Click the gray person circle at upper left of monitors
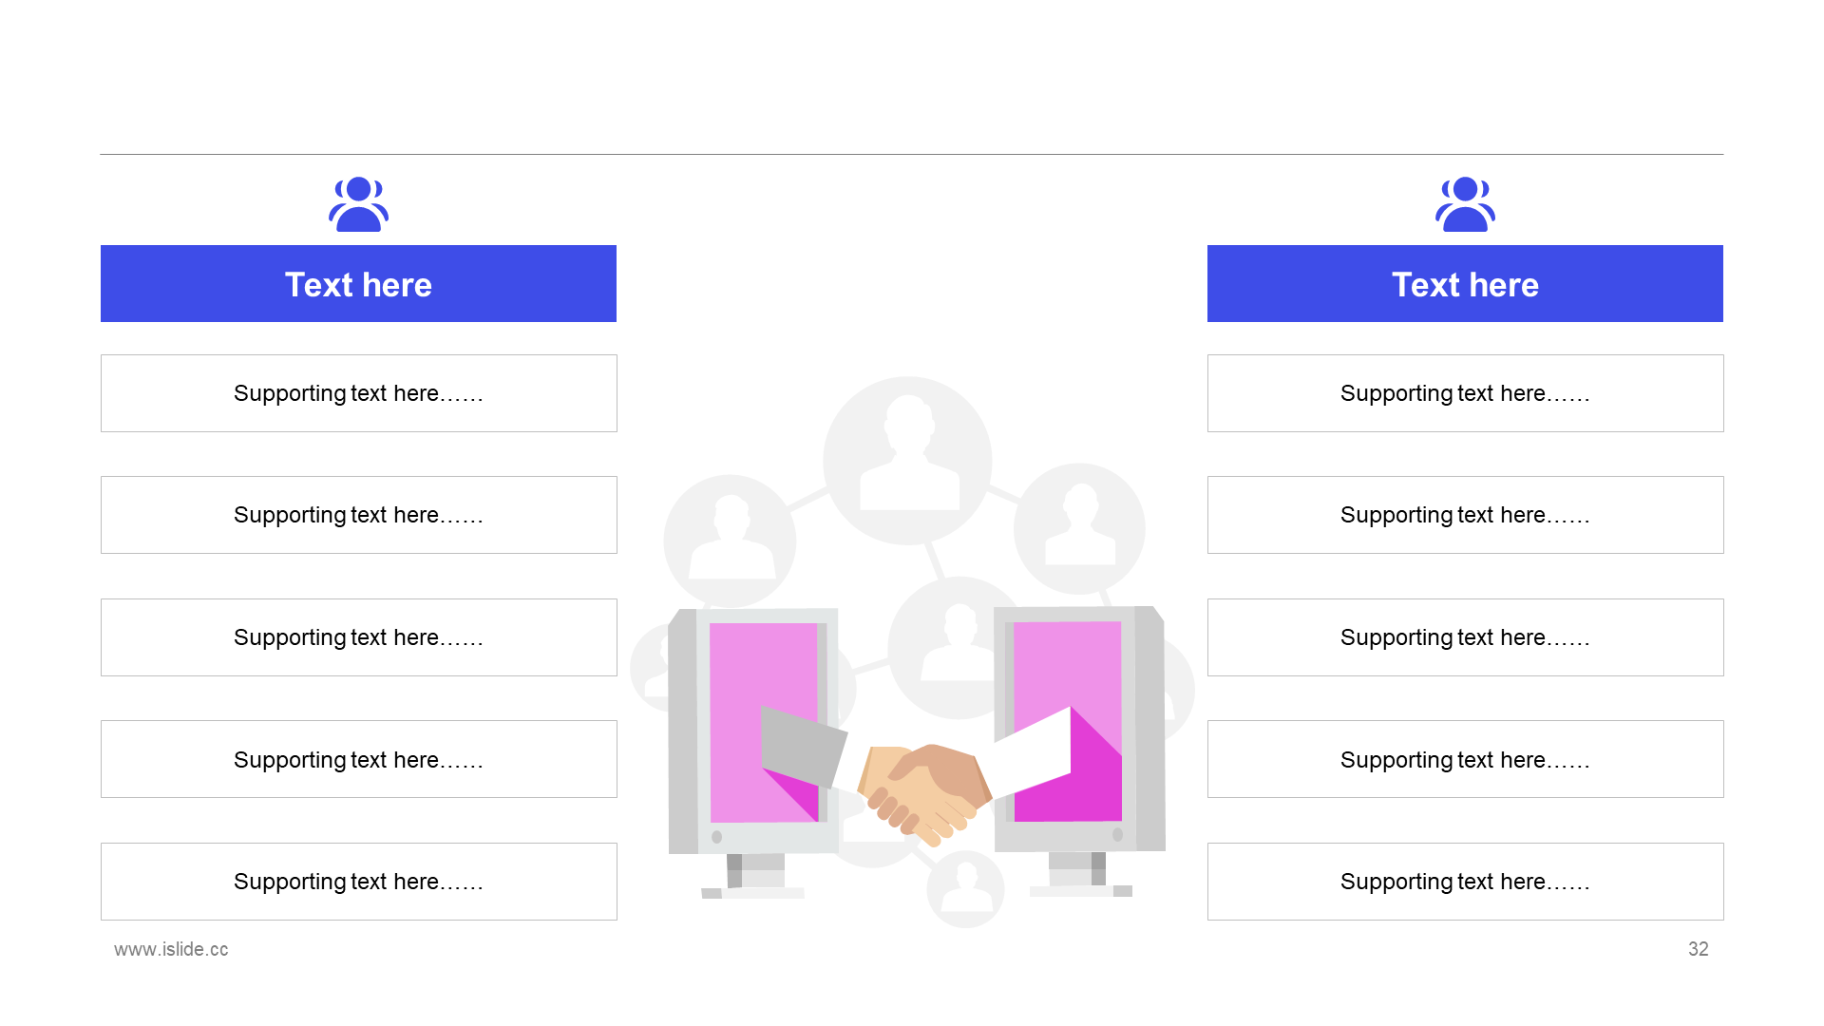Image resolution: width=1824 pixels, height=1026 pixels. 730,541
